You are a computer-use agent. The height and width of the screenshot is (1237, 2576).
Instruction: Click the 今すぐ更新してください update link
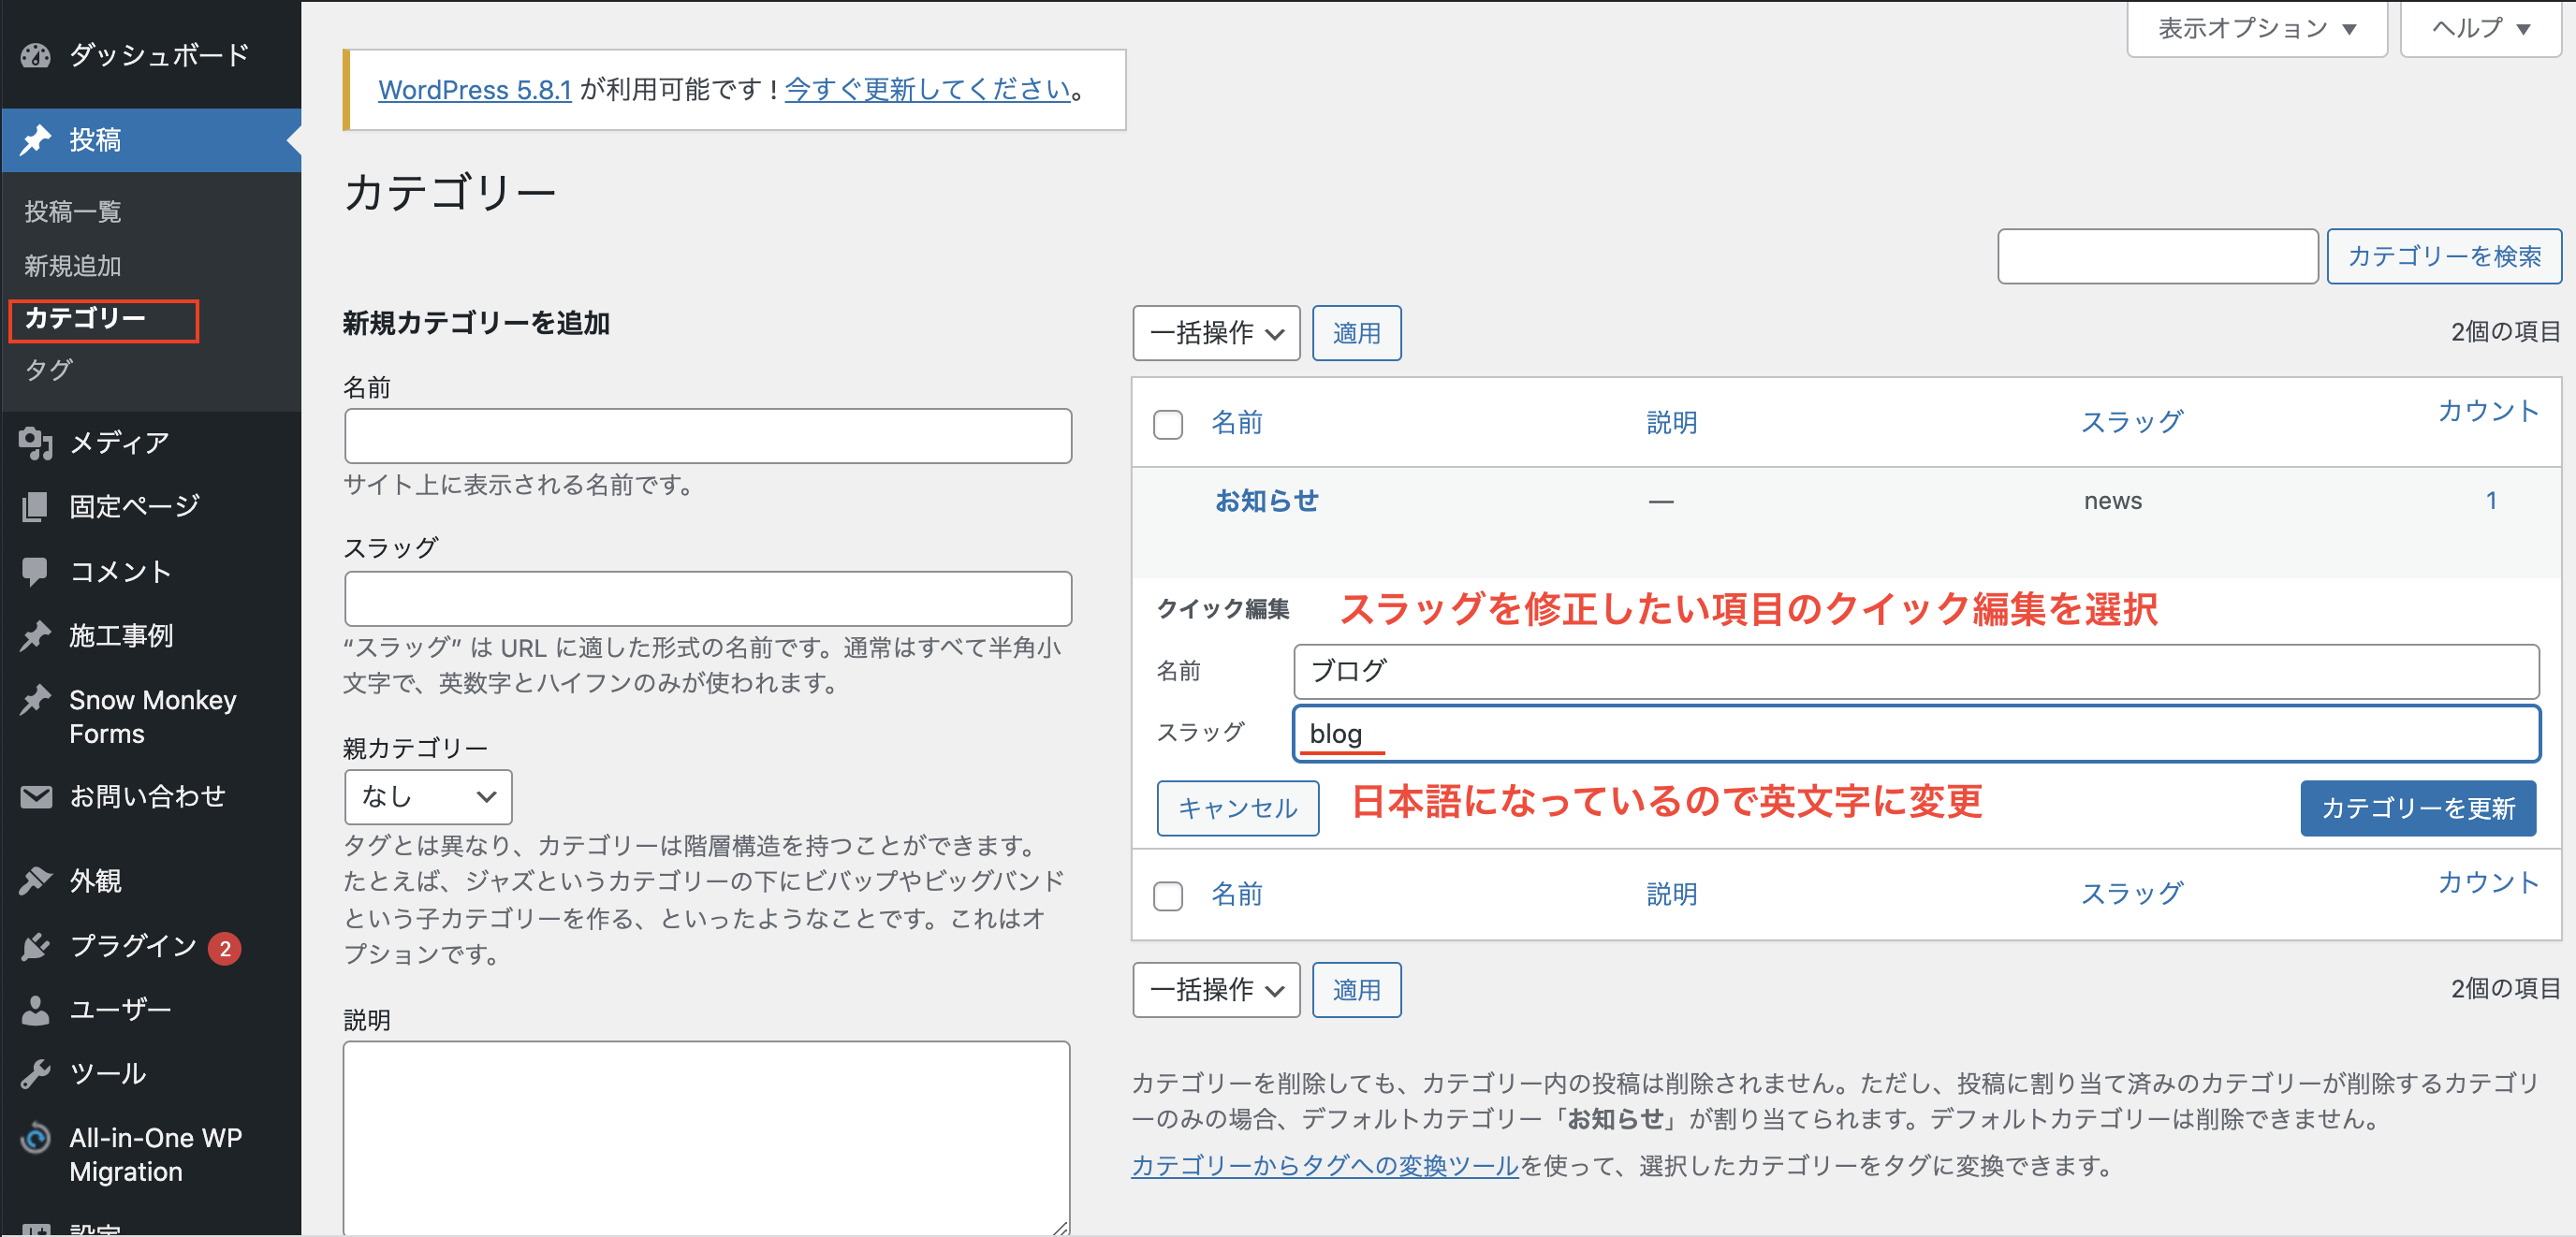[x=927, y=90]
